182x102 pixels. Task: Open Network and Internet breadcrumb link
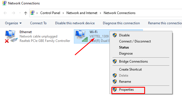pyautogui.click(x=82, y=13)
